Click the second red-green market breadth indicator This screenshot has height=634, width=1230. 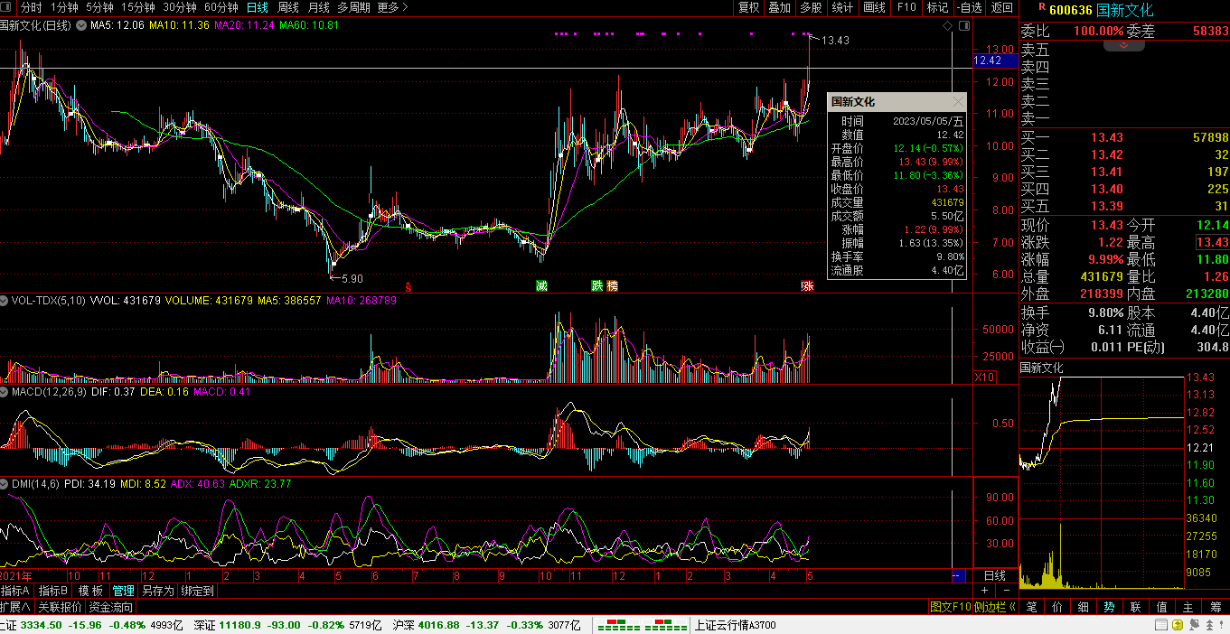[x=667, y=625]
